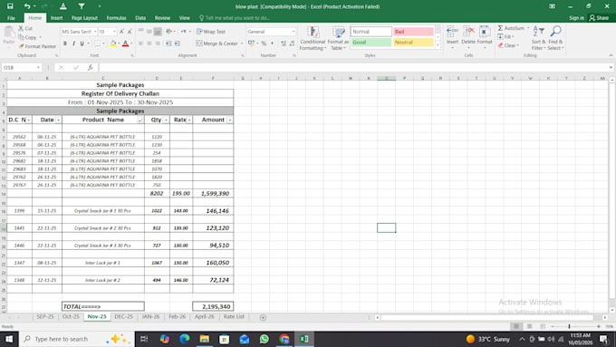Click the Percent Style icon
The width and height of the screenshot is (616, 347).
(x=264, y=43)
